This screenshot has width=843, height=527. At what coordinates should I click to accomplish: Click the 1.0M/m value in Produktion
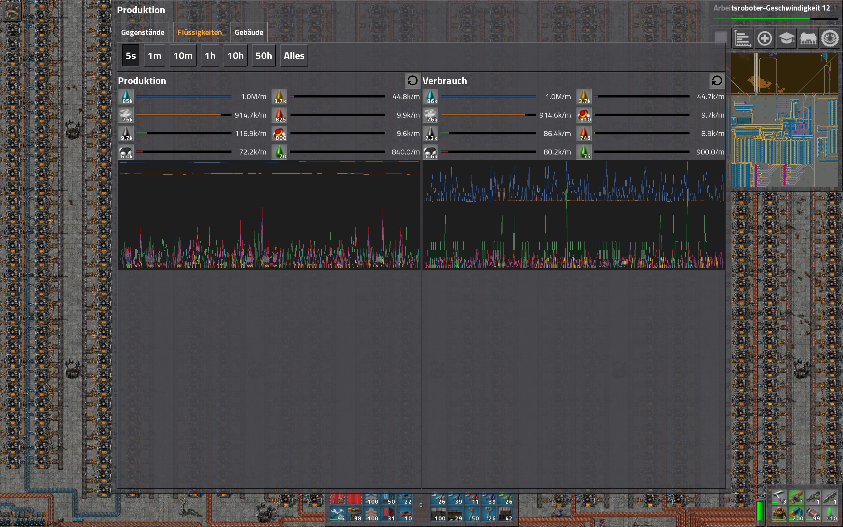[x=253, y=97]
